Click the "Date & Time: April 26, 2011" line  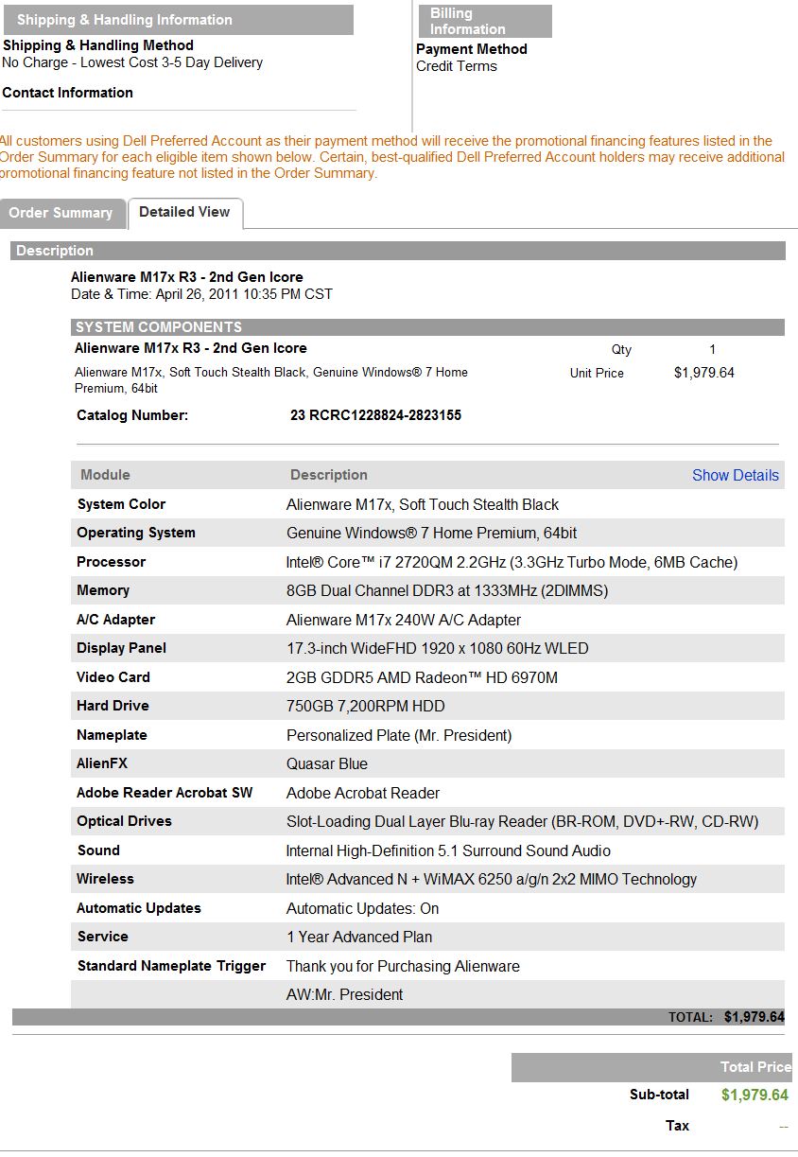202,294
